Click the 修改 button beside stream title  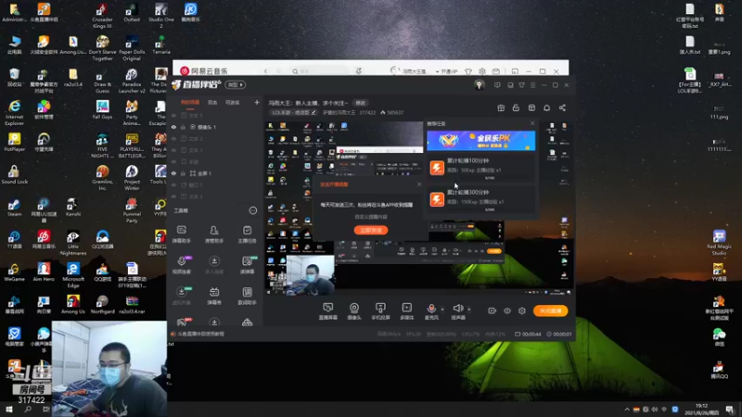(x=361, y=103)
